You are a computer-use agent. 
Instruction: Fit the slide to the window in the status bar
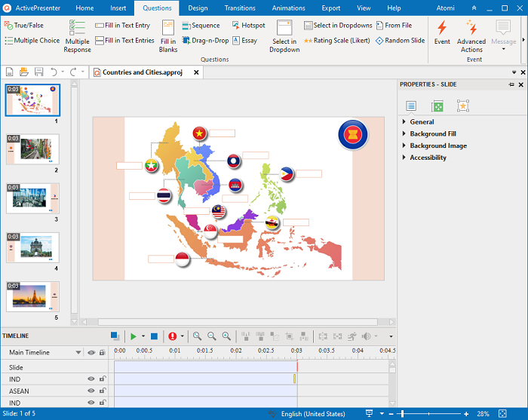point(502,414)
